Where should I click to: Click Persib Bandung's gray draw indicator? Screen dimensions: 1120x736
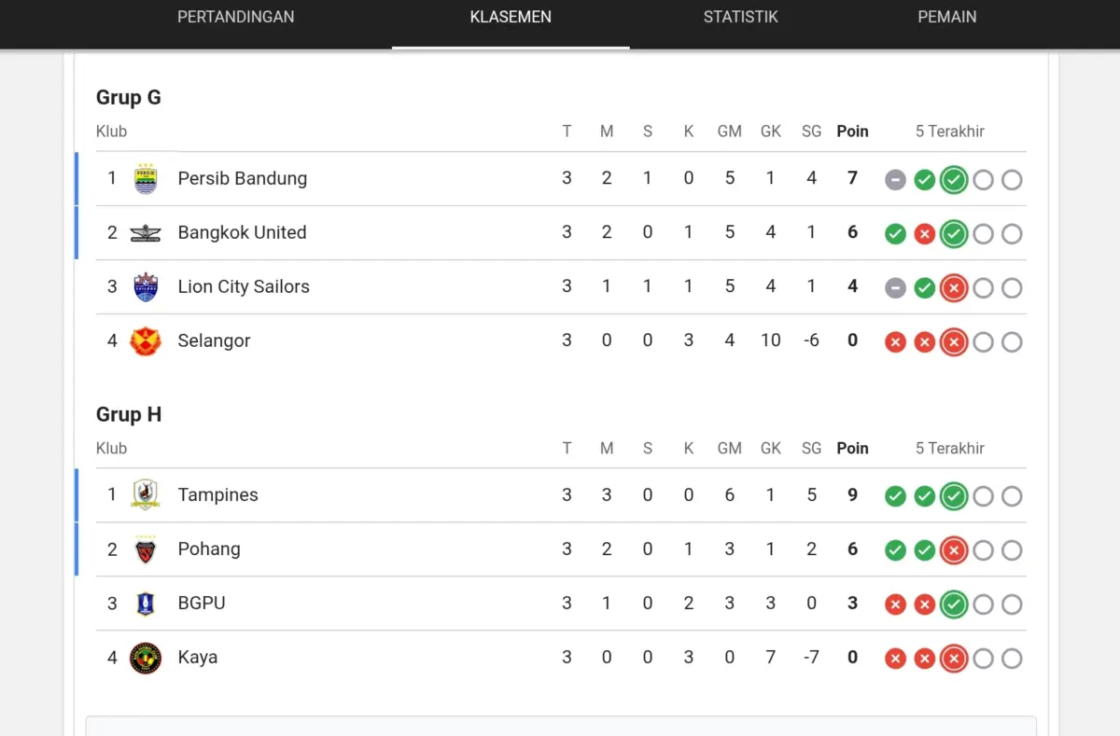(895, 179)
